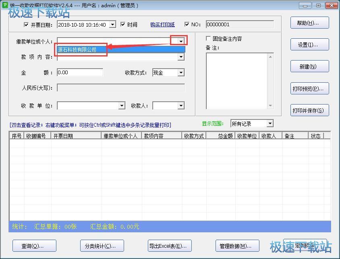The width and height of the screenshot is (340, 259).
Task: Click the 购买打印纸 link
Action: 162,25
